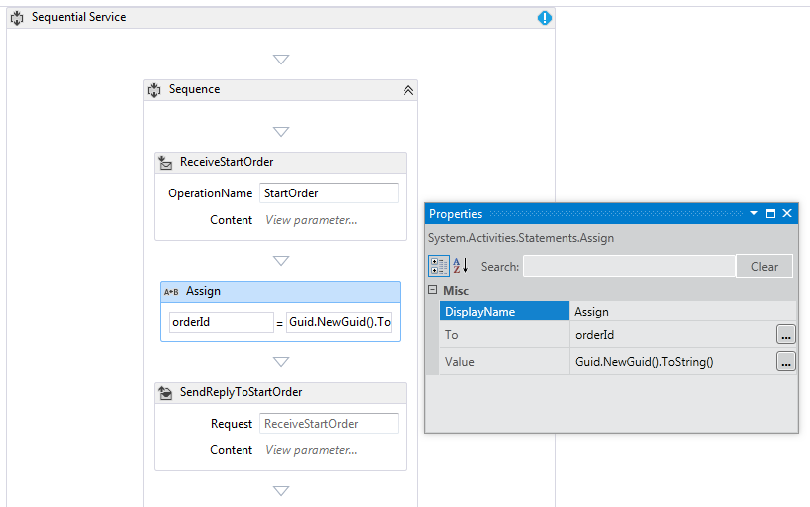The height and width of the screenshot is (507, 810).
Task: Open ReceiveStartOrder View parameter link
Action: pyautogui.click(x=311, y=220)
